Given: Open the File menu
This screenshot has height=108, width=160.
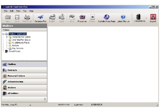Looking at the screenshot, I should pos(6,11).
